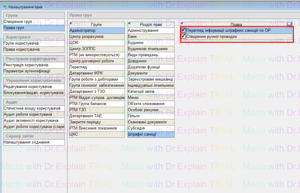The image size is (300, 193).
Task: Select Субсидія rights section
Action: [151, 128]
